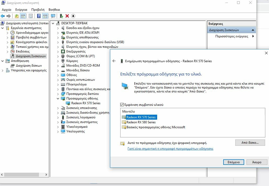Click the Προβολή συμβάντων icon

tap(13, 37)
